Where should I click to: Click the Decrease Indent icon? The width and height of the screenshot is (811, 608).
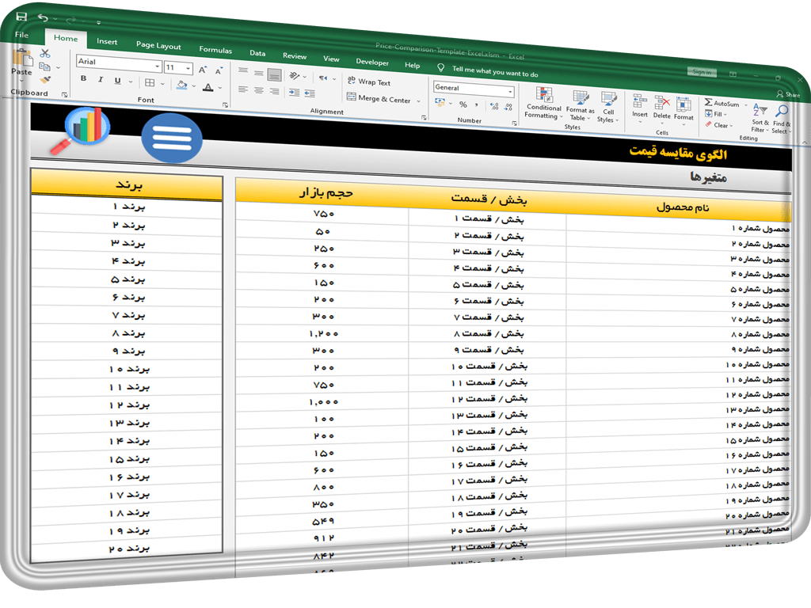coord(294,93)
